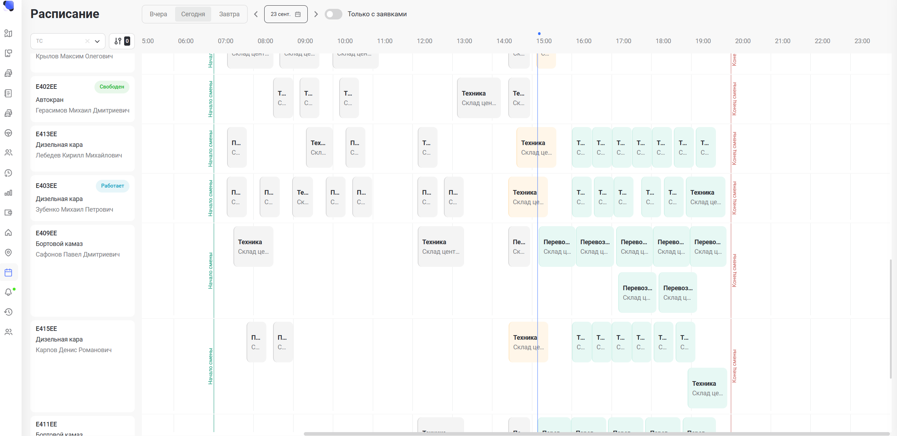Open E402EE Техника task at 13:00
The height and width of the screenshot is (436, 897).
[x=479, y=98]
